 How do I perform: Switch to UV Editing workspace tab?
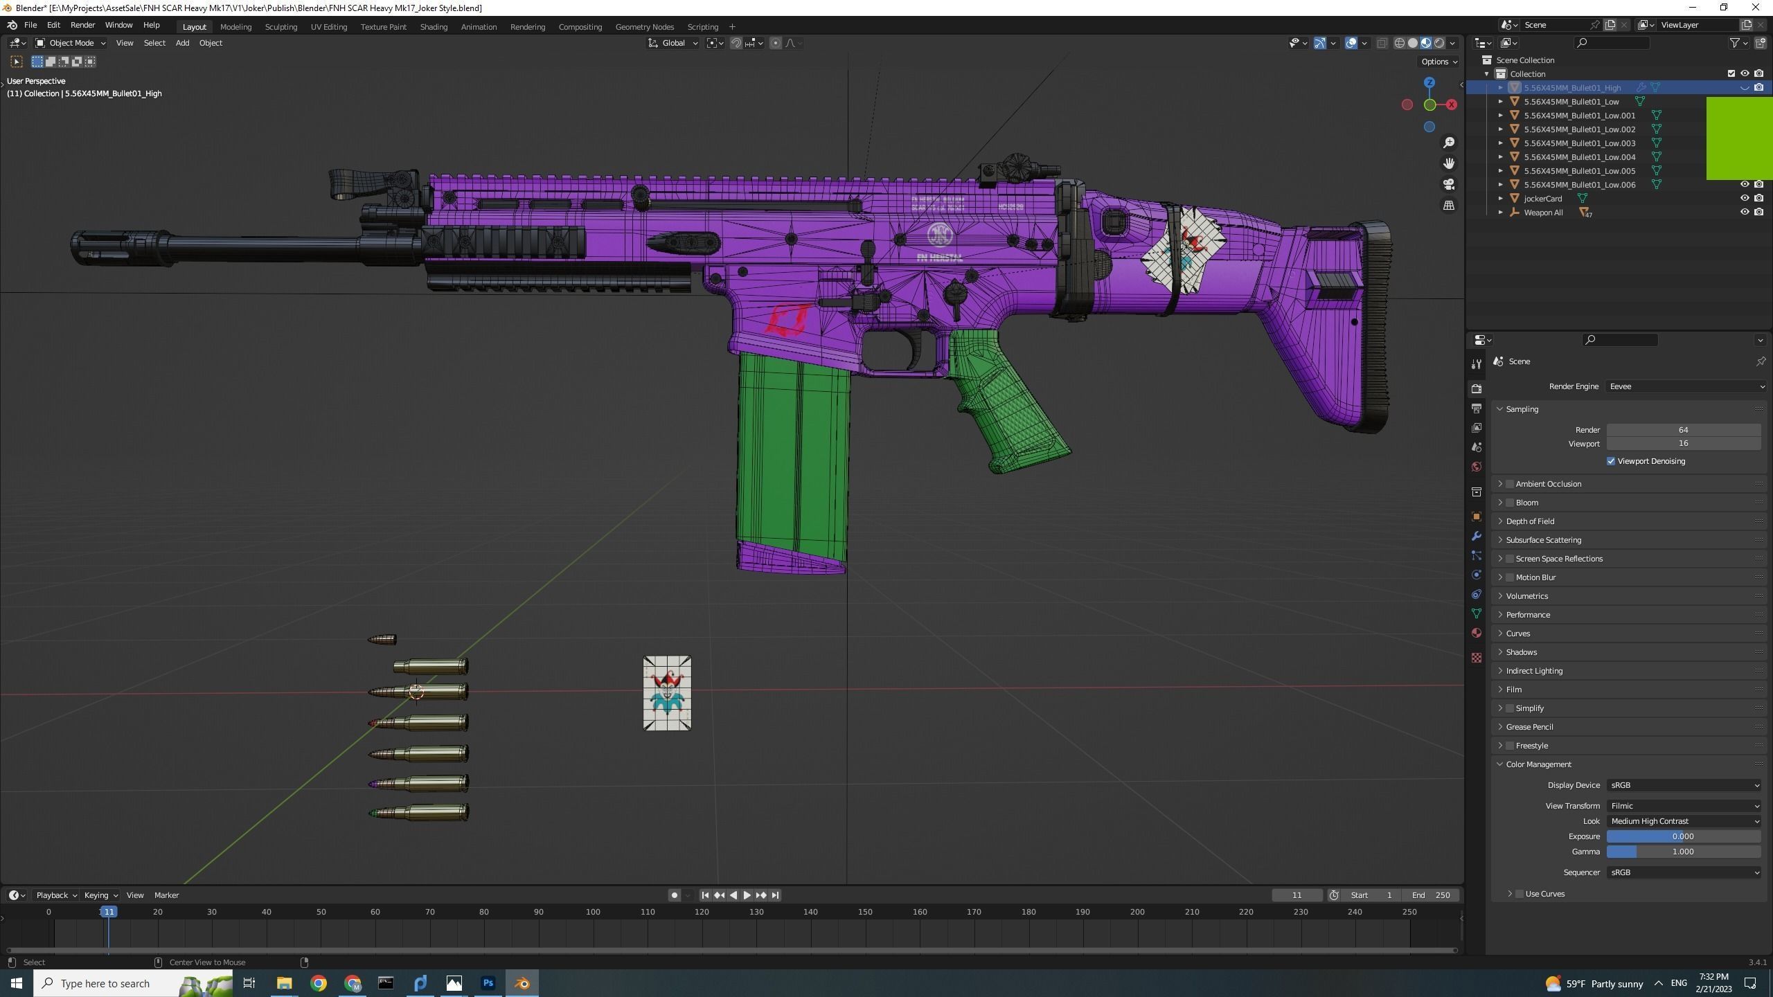[x=328, y=27]
